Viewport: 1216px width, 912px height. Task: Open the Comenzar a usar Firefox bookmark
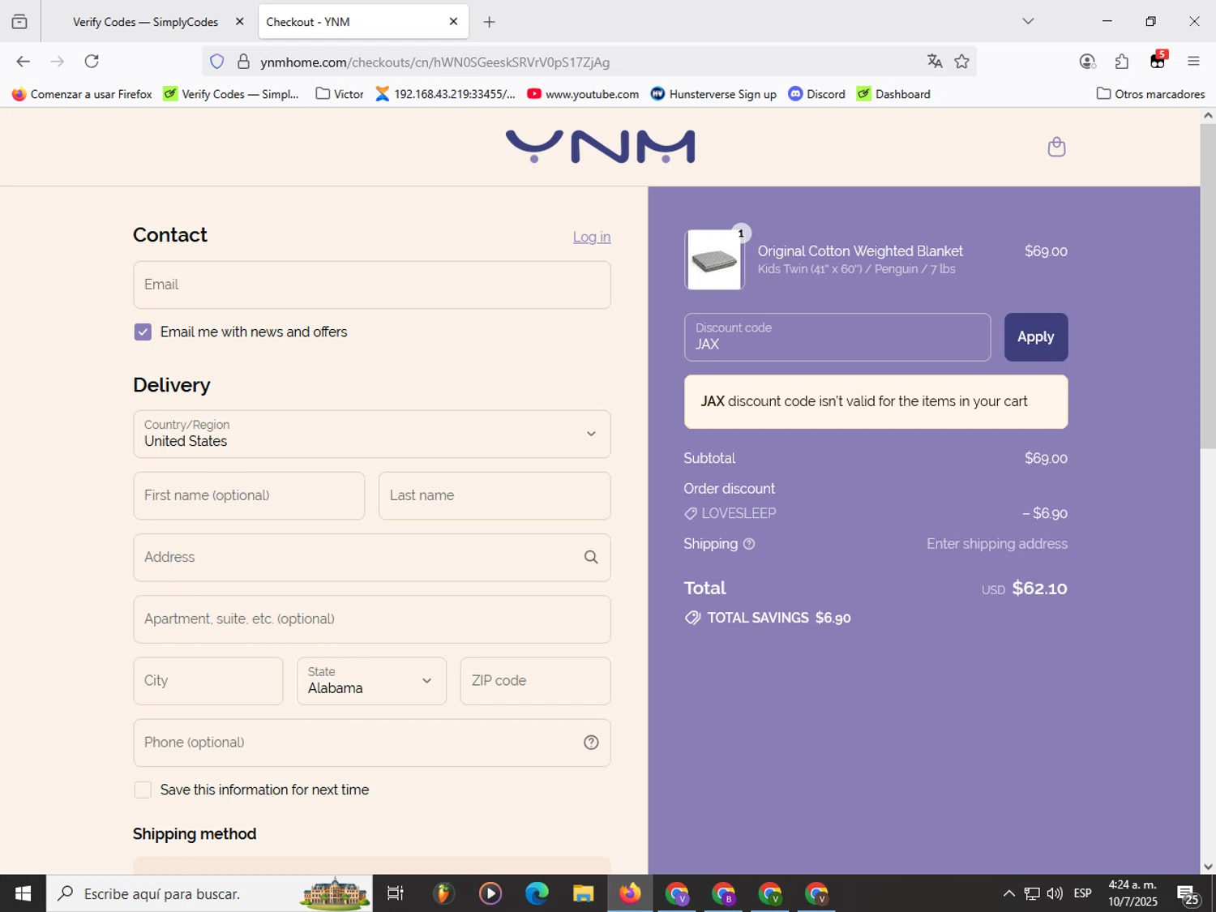(82, 94)
